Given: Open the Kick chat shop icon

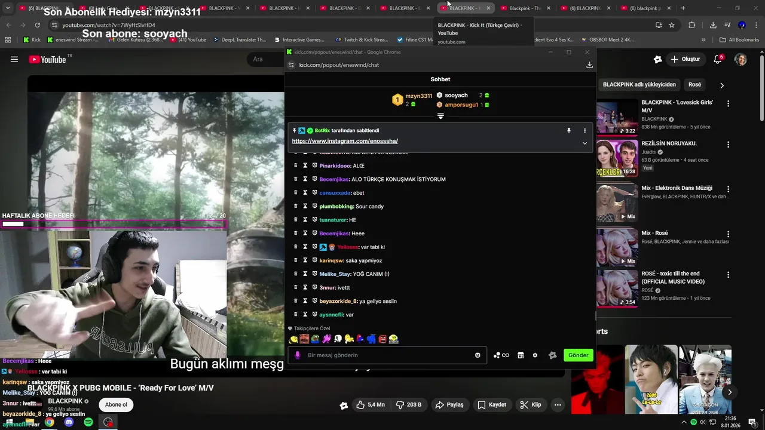Looking at the screenshot, I should point(521,355).
